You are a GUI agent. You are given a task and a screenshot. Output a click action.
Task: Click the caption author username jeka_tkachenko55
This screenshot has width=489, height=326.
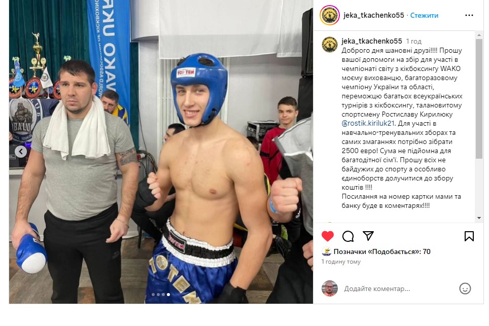372,41
